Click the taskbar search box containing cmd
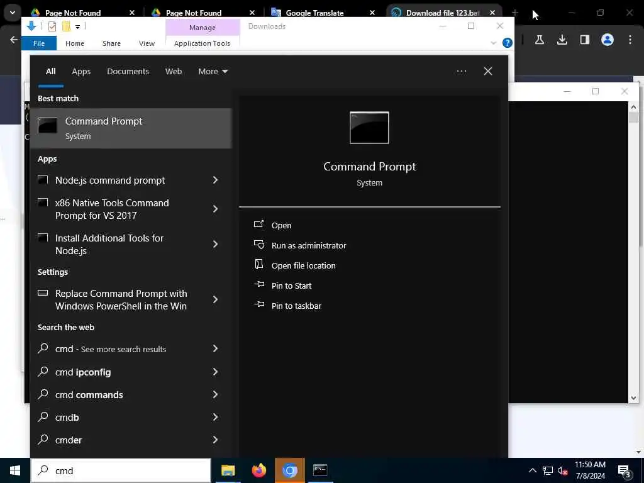Viewport: 644px width, 483px height. pos(121,470)
